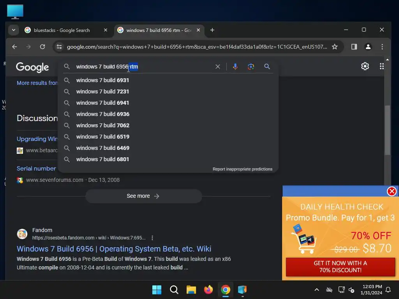Open File Explorer from the taskbar
The image size is (399, 299).
click(x=191, y=290)
